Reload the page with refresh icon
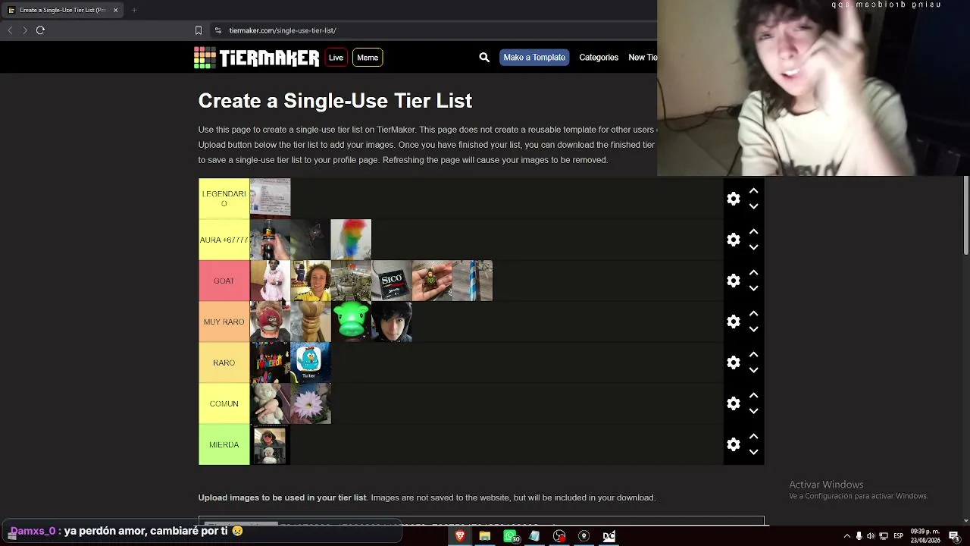Image resolution: width=970 pixels, height=546 pixels. point(40,30)
